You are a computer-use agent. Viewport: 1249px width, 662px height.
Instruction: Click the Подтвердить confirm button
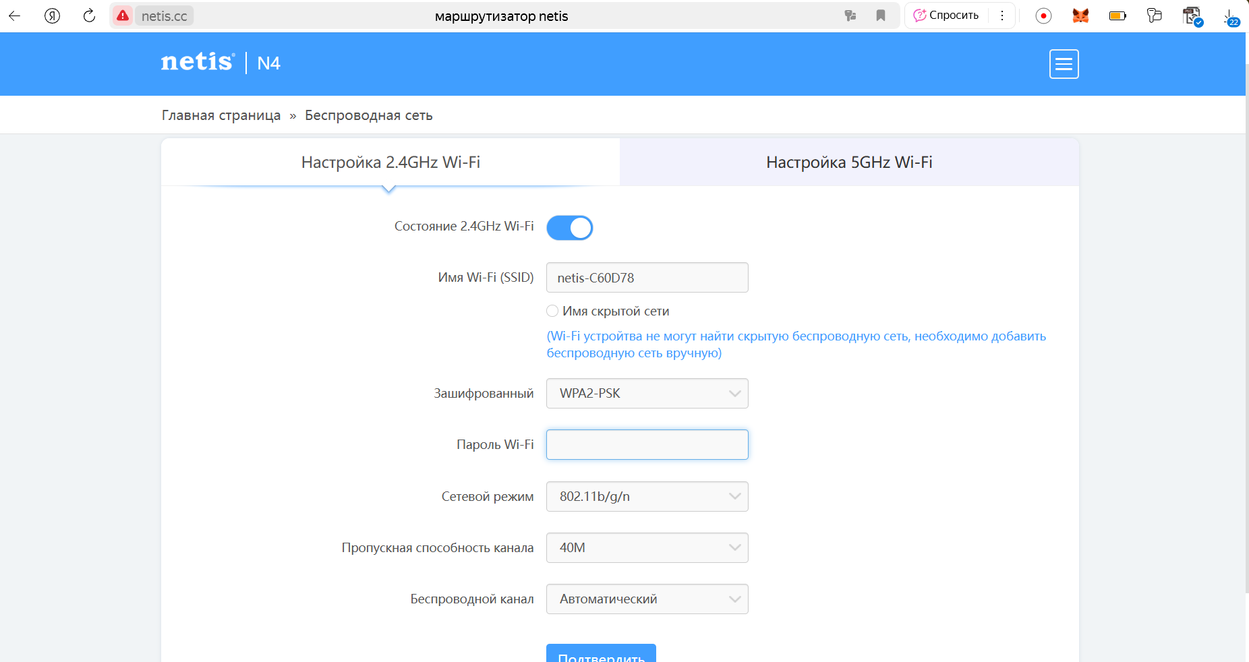(601, 653)
